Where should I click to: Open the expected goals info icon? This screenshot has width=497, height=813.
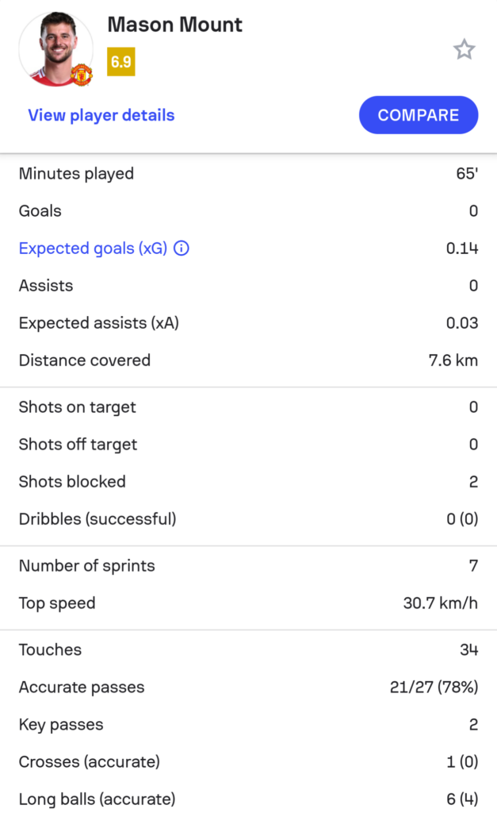(182, 249)
